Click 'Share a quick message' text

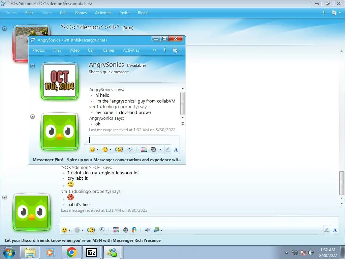[109, 72]
